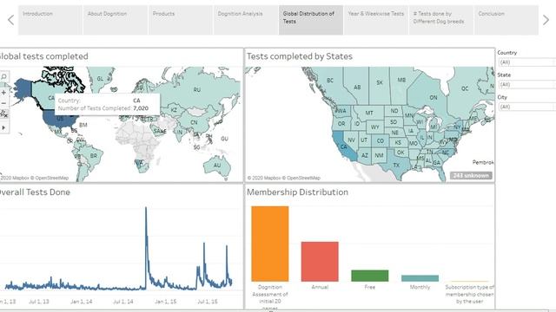The image size is (556, 312).
Task: Select Nevada (NV) on the states map
Action: pos(351,140)
